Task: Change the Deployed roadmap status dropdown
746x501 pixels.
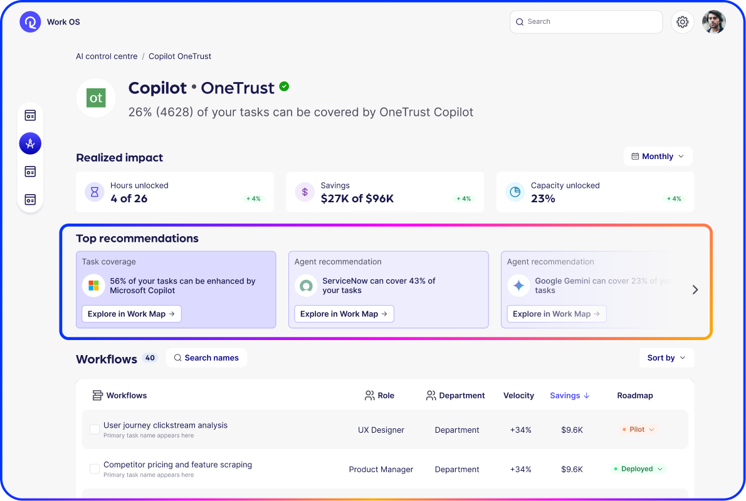Action: point(637,469)
